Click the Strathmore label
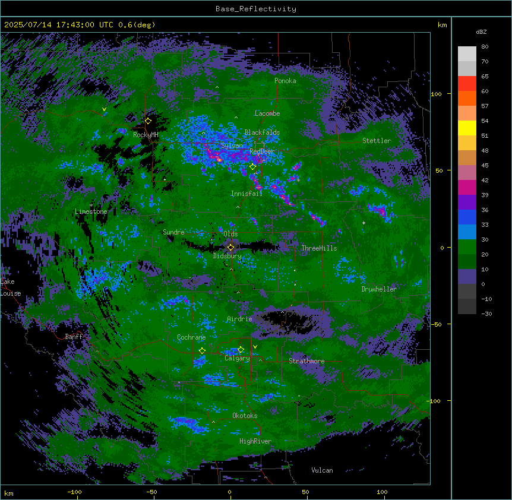 pyautogui.click(x=306, y=361)
